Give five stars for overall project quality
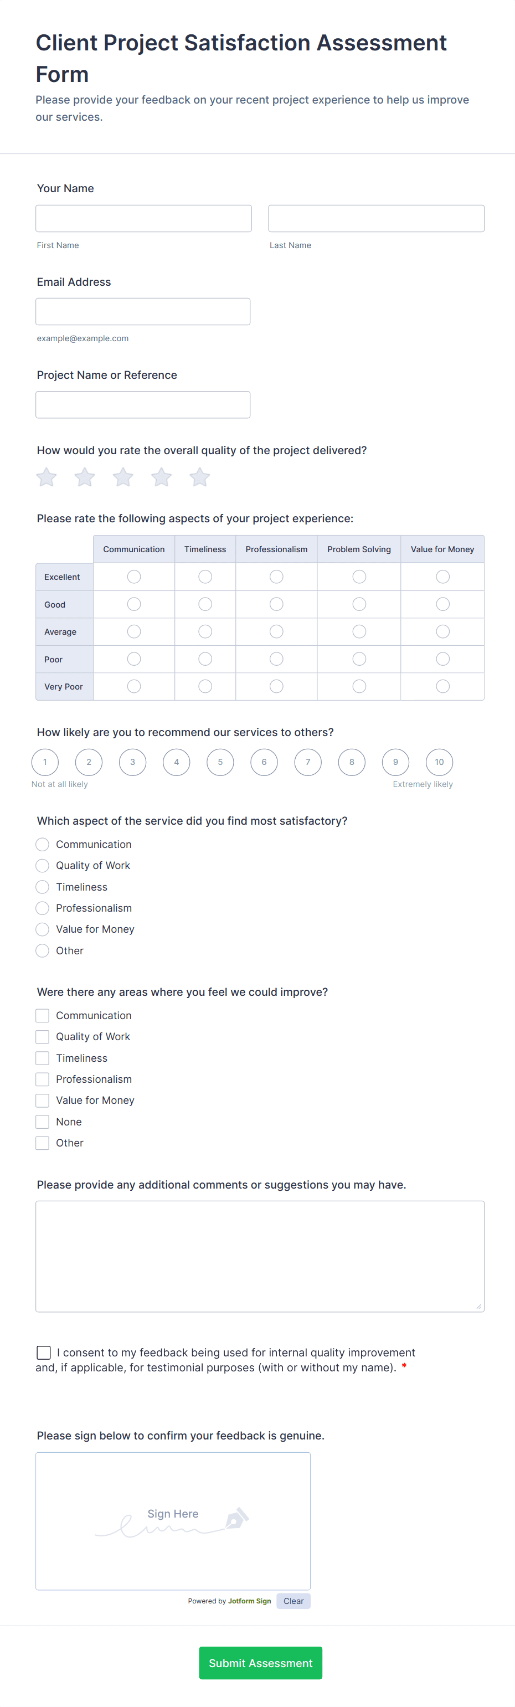Screen dimensions: 515x1707 coord(199,476)
